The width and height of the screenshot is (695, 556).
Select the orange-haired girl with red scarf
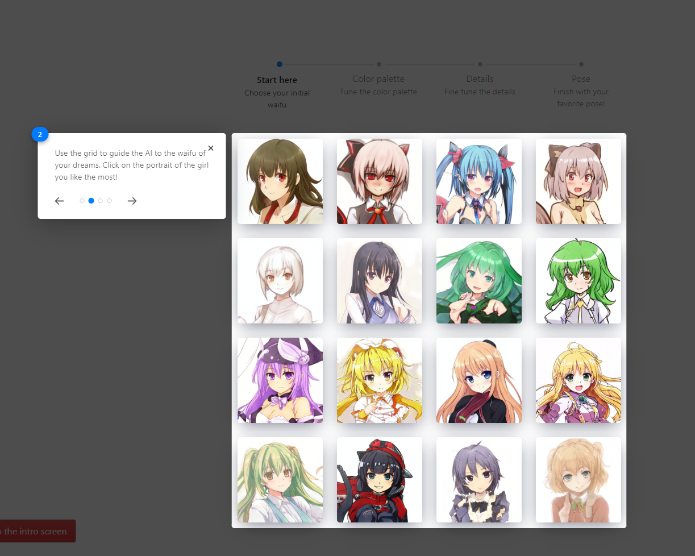click(479, 380)
